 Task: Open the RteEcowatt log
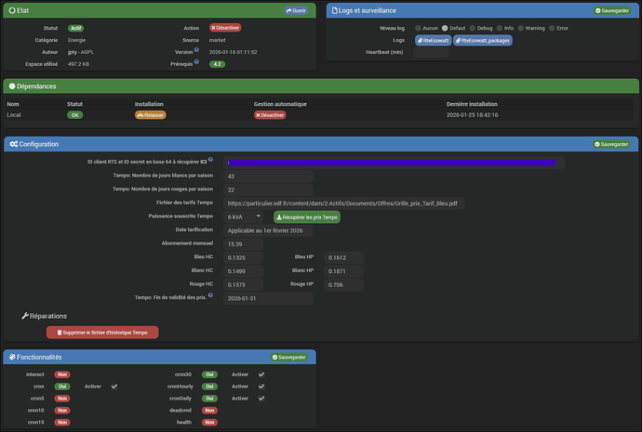(434, 41)
